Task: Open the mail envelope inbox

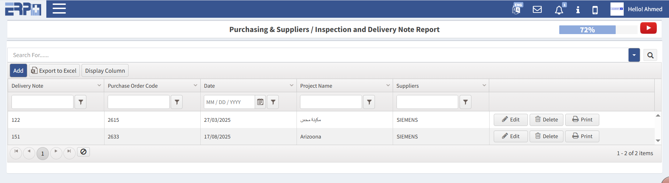Action: click(x=537, y=9)
